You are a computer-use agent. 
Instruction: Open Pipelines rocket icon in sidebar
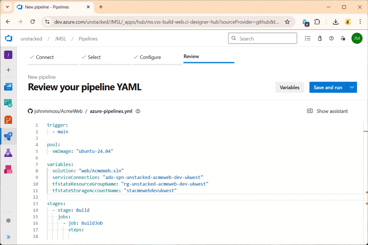click(8, 137)
